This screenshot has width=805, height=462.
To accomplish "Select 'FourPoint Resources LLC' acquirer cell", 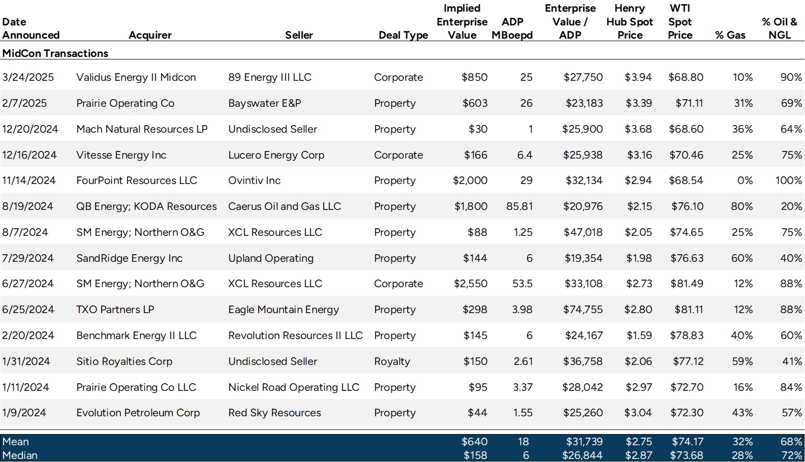I will 137,180.
